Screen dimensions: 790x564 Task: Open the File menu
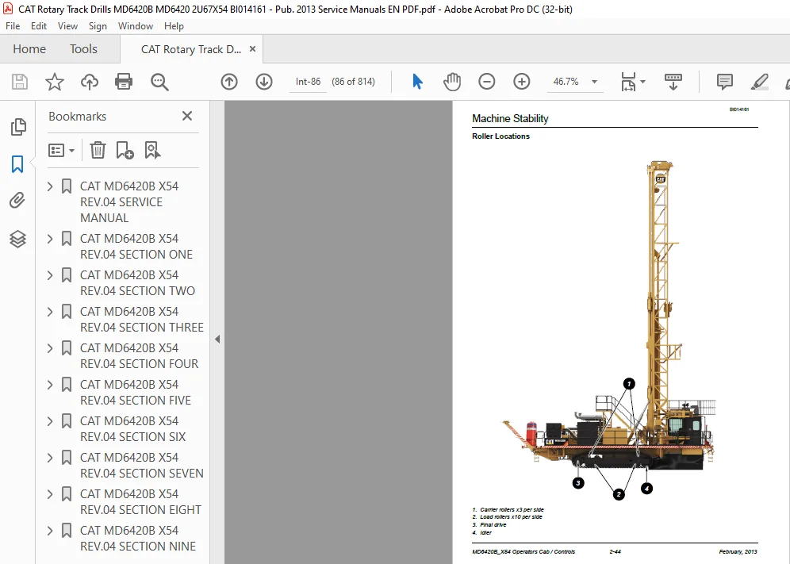pyautogui.click(x=13, y=26)
